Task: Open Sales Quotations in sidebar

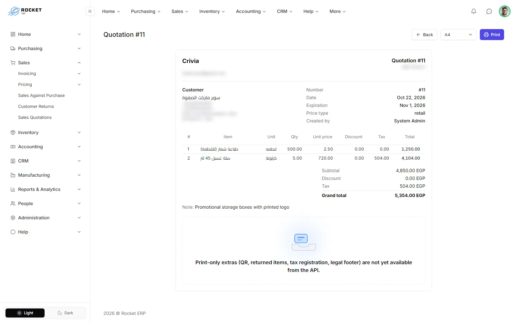Action: 35,117
